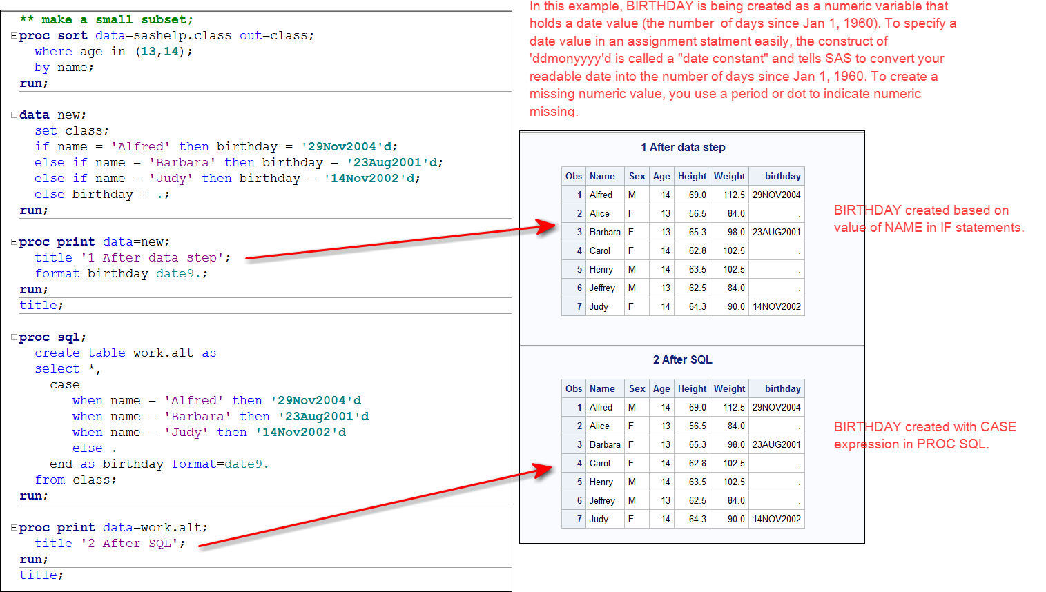Click the date constant '14Nov2002'd in data step
The width and height of the screenshot is (1046, 592).
(370, 178)
